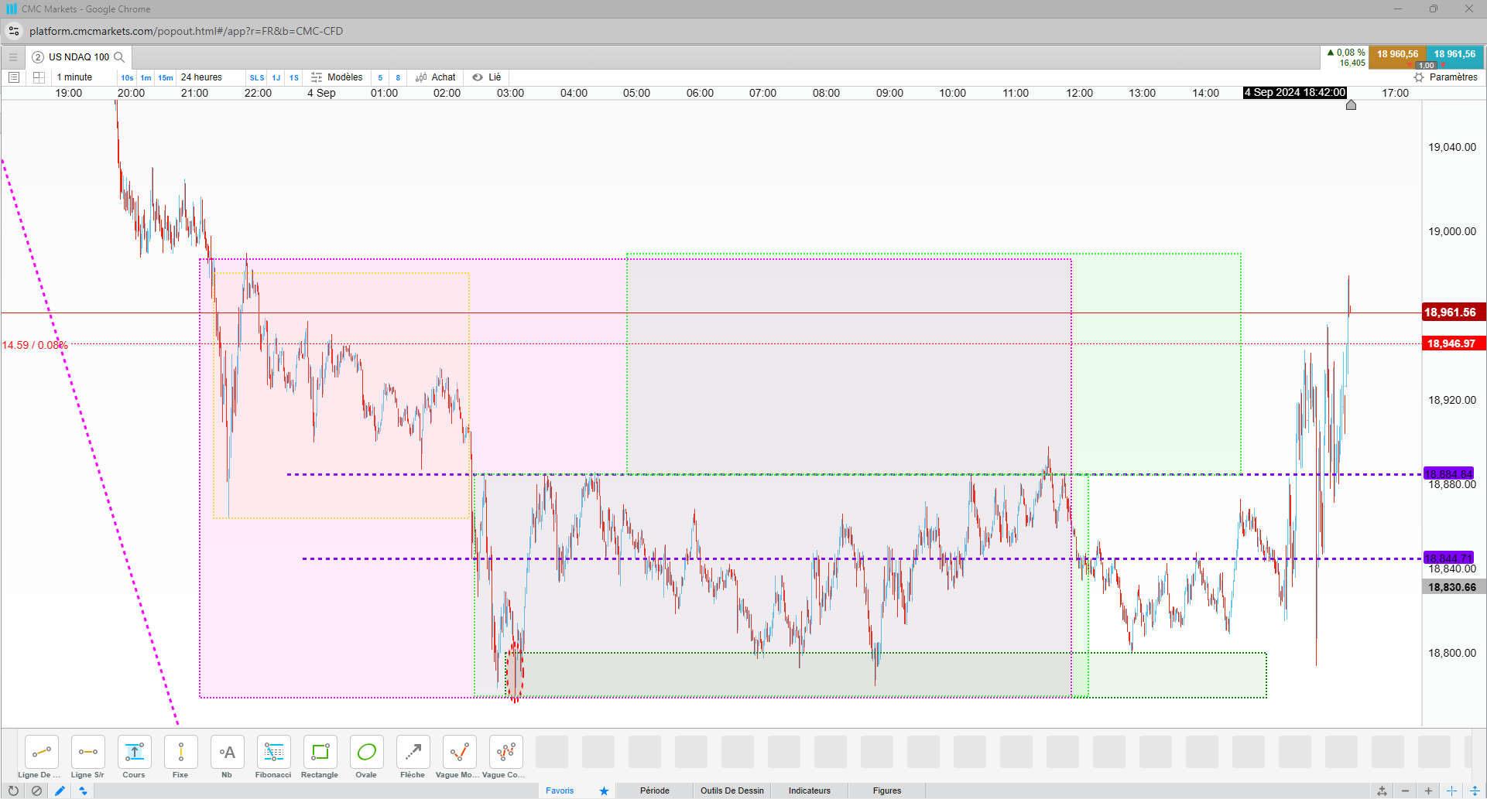This screenshot has width=1487, height=799.
Task: Open the Paramètres settings gear
Action: coord(1445,77)
